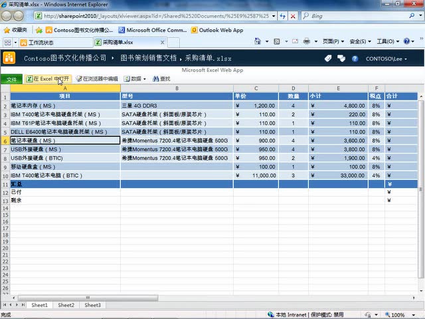Expand the zoom level dropdown arrow
This screenshot has height=319, width=425.
coord(414,315)
